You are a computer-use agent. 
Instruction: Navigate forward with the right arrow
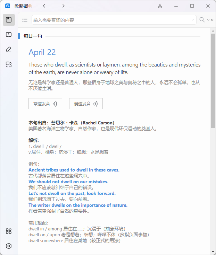click(x=63, y=6)
